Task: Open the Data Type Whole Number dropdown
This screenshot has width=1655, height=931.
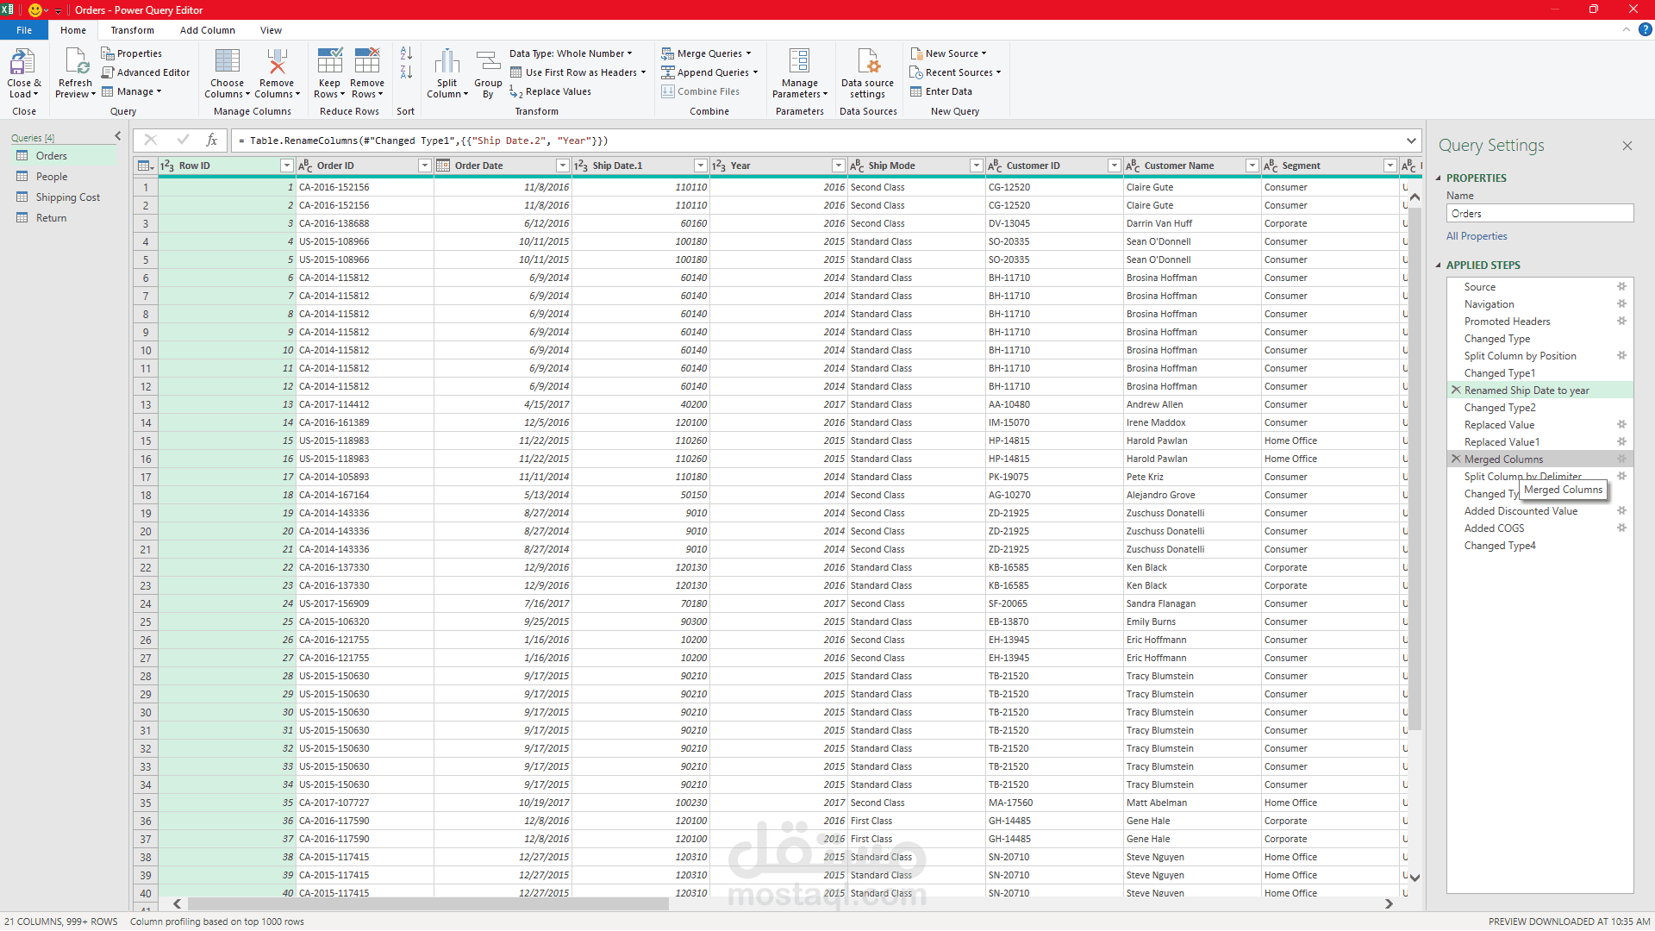Action: click(571, 53)
